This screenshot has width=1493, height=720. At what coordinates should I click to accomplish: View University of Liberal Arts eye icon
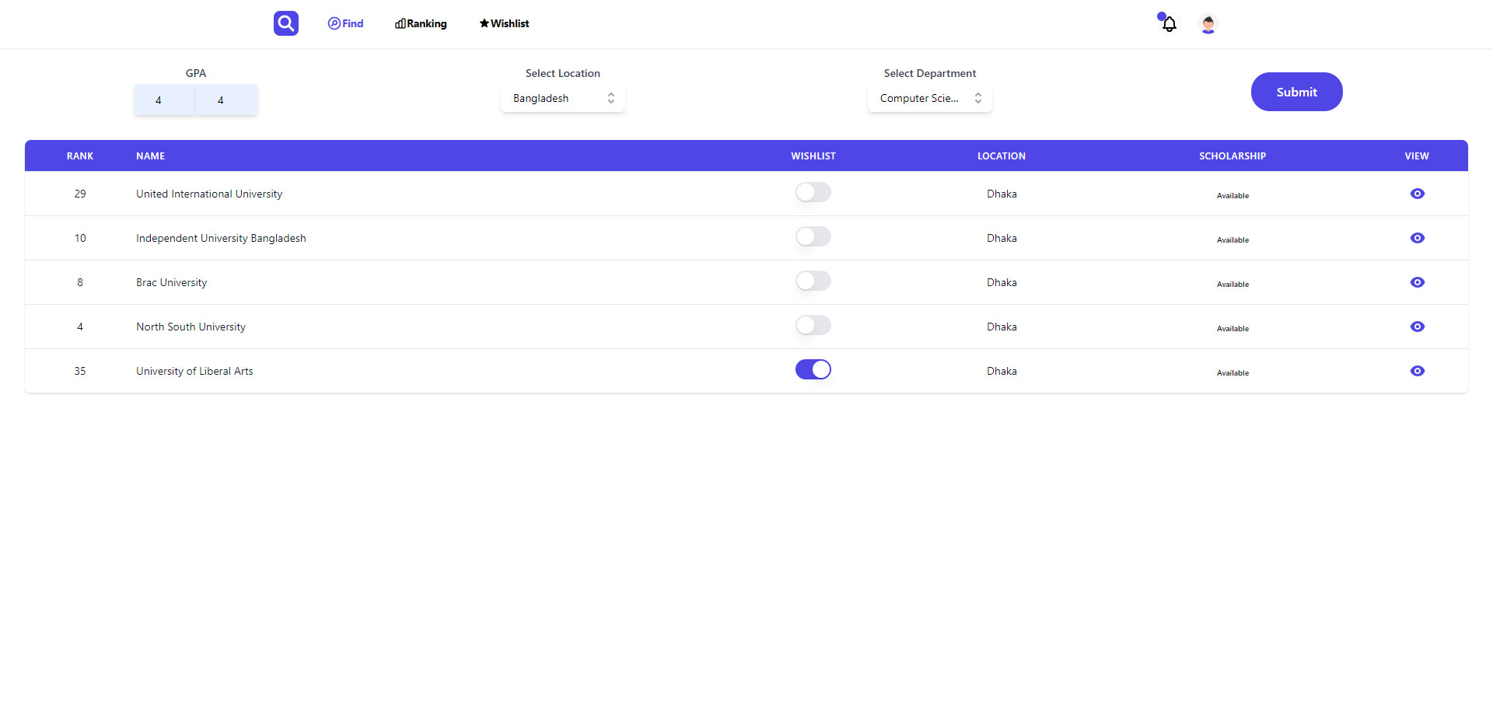pos(1417,371)
